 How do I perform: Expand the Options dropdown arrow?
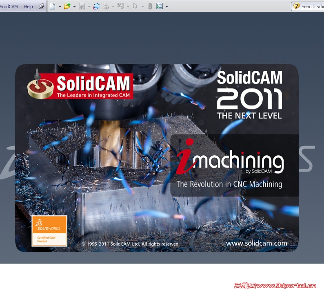coord(166,7)
